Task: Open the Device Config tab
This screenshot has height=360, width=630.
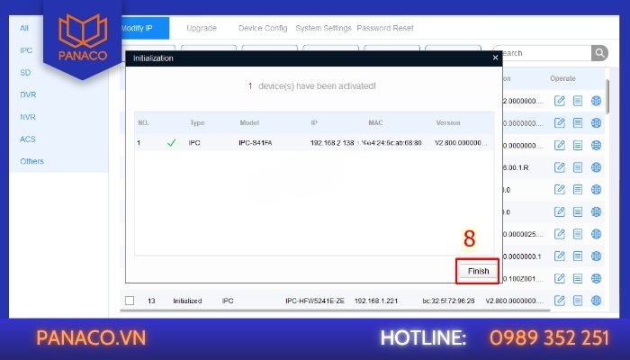Action: coord(263,28)
